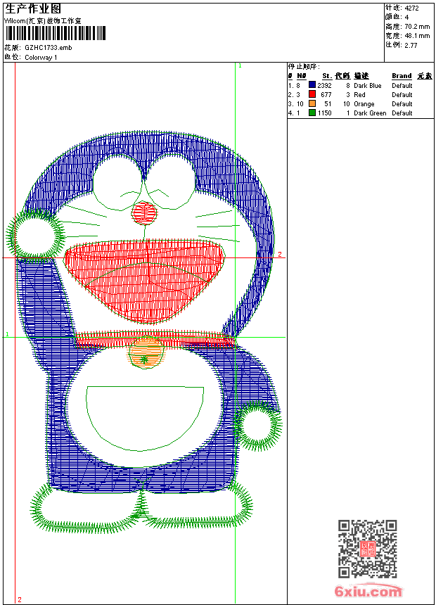This screenshot has height=605, width=436.
Task: Click Default brand in the Red row
Action: (x=402, y=95)
